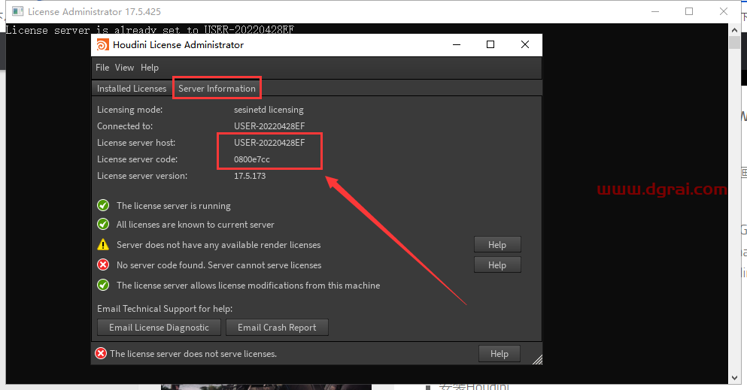Select license server version 17.5.173

pos(250,176)
